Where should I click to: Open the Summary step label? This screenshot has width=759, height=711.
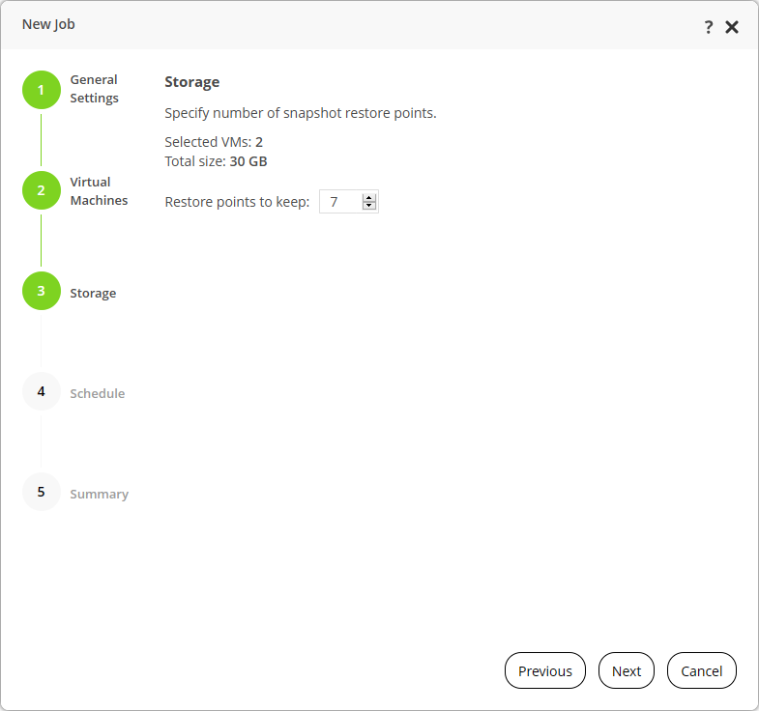(x=99, y=494)
